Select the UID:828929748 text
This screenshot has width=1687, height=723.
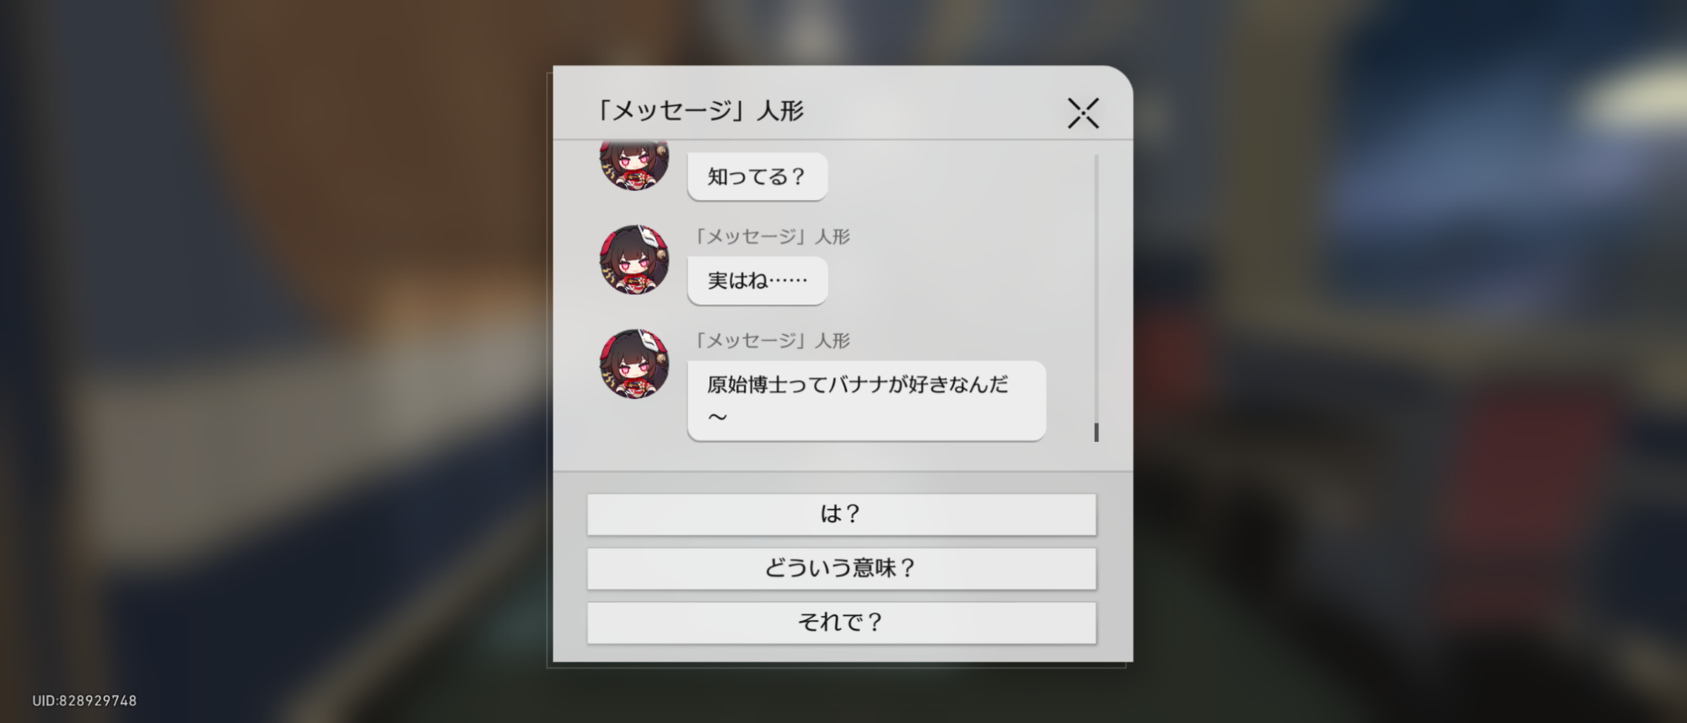[x=84, y=700]
